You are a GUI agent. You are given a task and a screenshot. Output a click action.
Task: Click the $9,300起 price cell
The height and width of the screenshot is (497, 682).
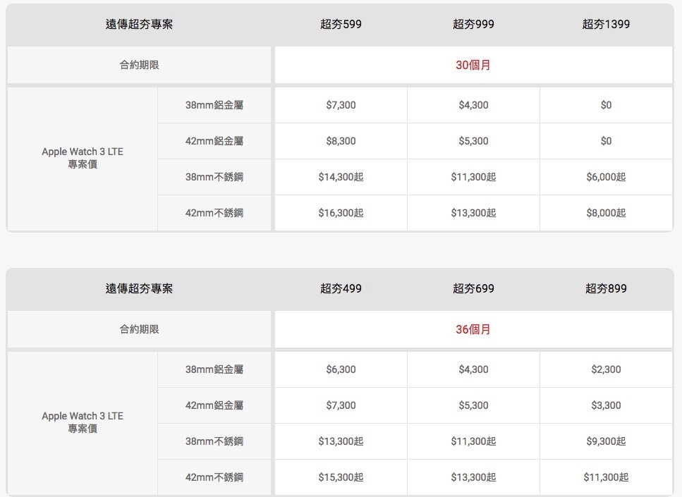click(x=606, y=441)
